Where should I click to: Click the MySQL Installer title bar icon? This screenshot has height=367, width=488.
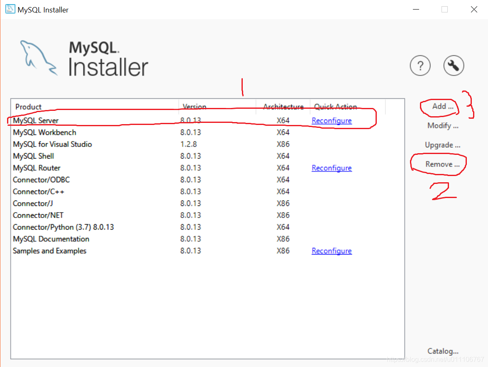(x=10, y=9)
